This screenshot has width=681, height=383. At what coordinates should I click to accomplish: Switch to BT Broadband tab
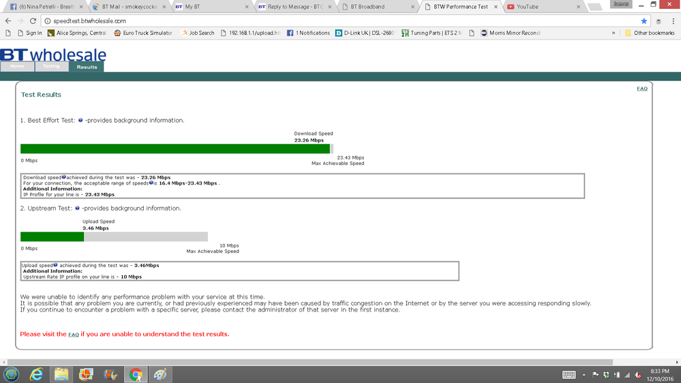pyautogui.click(x=378, y=7)
